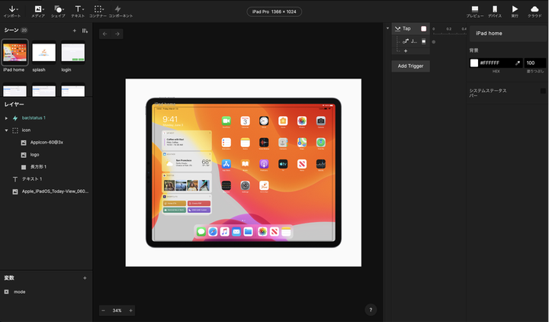Open the white background color swatch

coord(474,63)
